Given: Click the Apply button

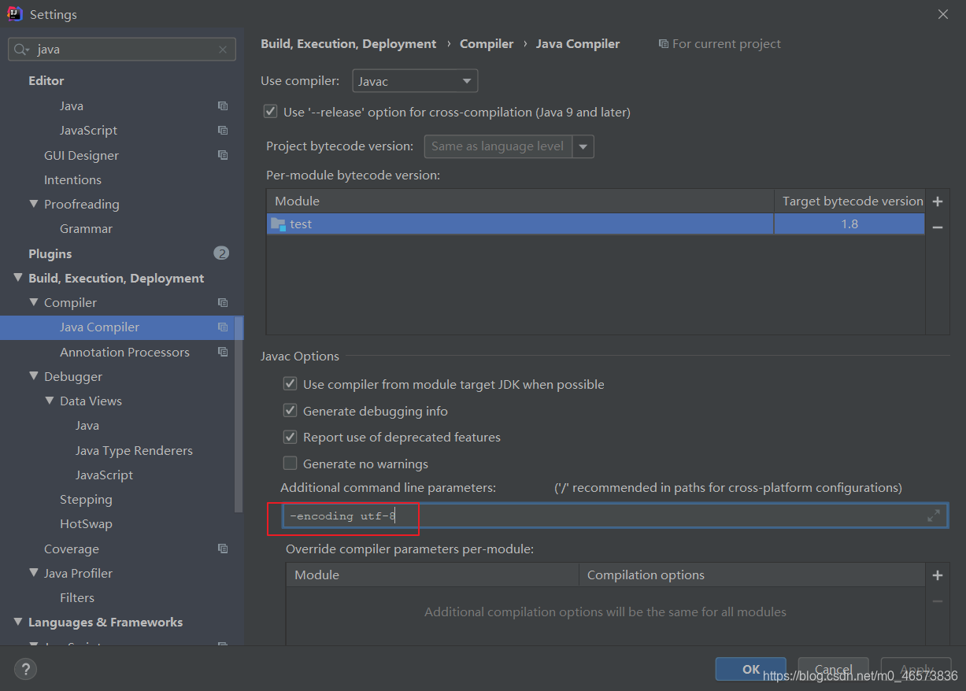Looking at the screenshot, I should coord(916,669).
